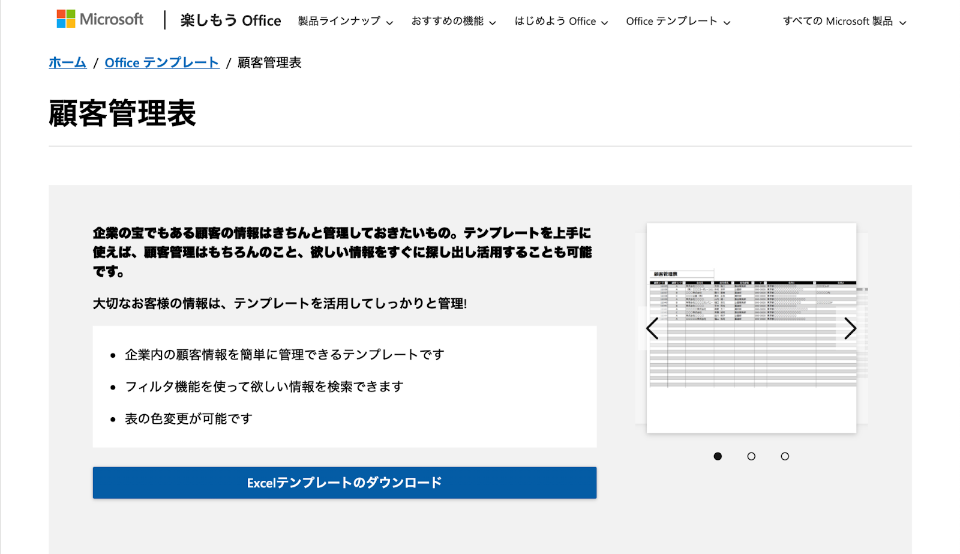
Task: Click 顧客管理表 breadcrumb current page text
Action: [269, 62]
